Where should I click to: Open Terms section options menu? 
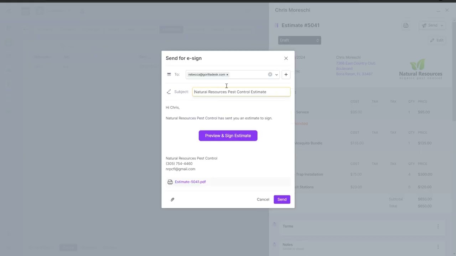click(x=438, y=226)
